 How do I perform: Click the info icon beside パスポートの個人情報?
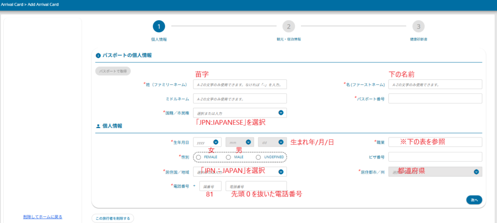(x=98, y=56)
